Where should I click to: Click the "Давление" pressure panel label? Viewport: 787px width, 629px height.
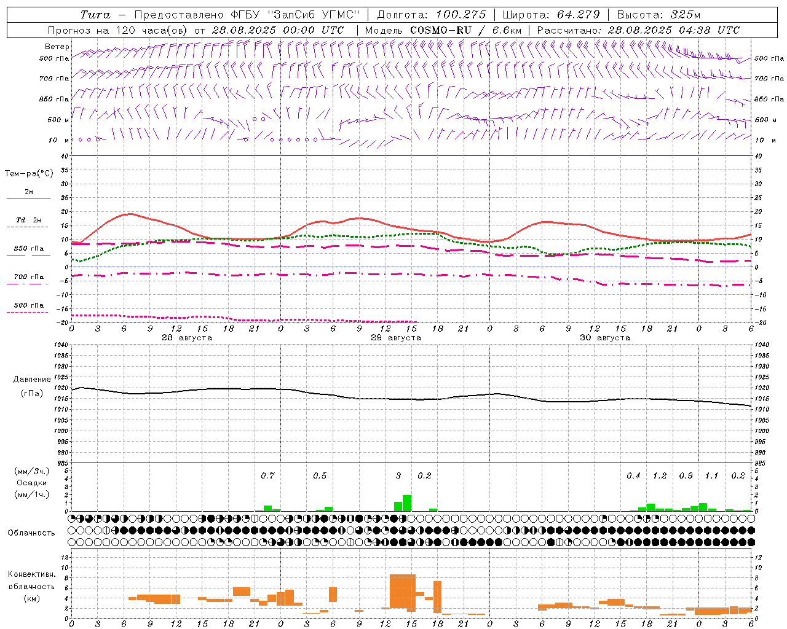click(x=32, y=380)
